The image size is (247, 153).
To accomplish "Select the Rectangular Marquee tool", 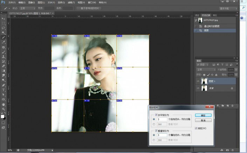I will pyautogui.click(x=4, y=23).
